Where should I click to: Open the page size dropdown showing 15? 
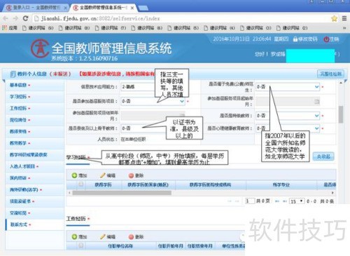pyautogui.click(x=297, y=201)
